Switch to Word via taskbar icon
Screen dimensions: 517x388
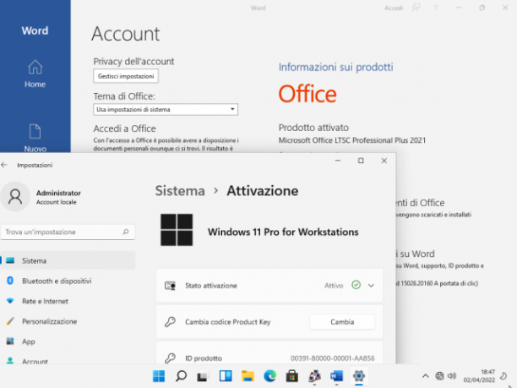(336, 376)
